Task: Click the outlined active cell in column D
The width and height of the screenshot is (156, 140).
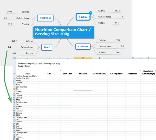Action: point(83,89)
